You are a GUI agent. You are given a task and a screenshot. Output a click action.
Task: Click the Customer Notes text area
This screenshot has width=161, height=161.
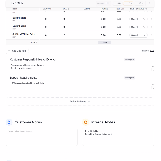(42, 137)
